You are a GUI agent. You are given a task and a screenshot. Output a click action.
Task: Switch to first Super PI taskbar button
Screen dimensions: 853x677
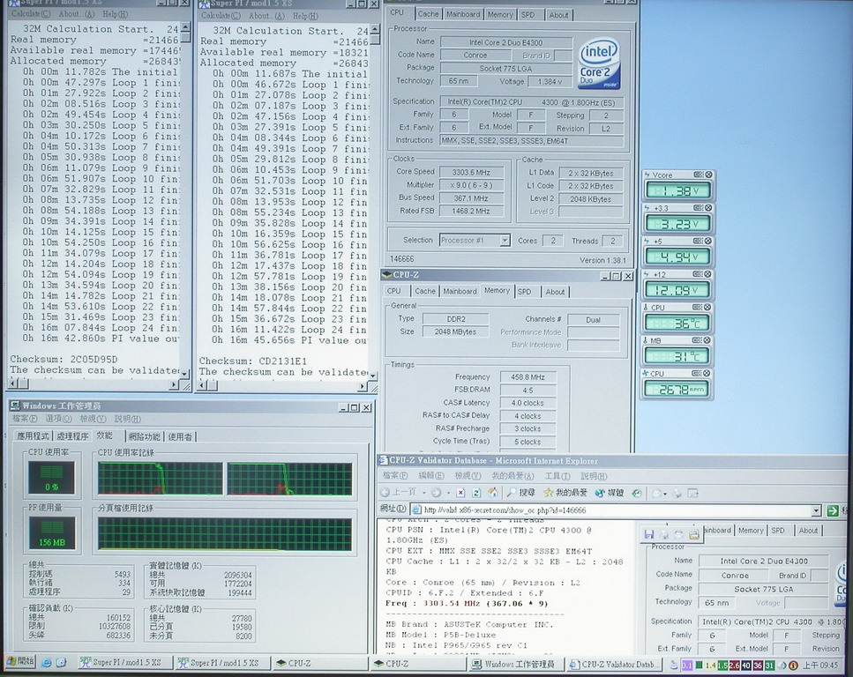[125, 664]
